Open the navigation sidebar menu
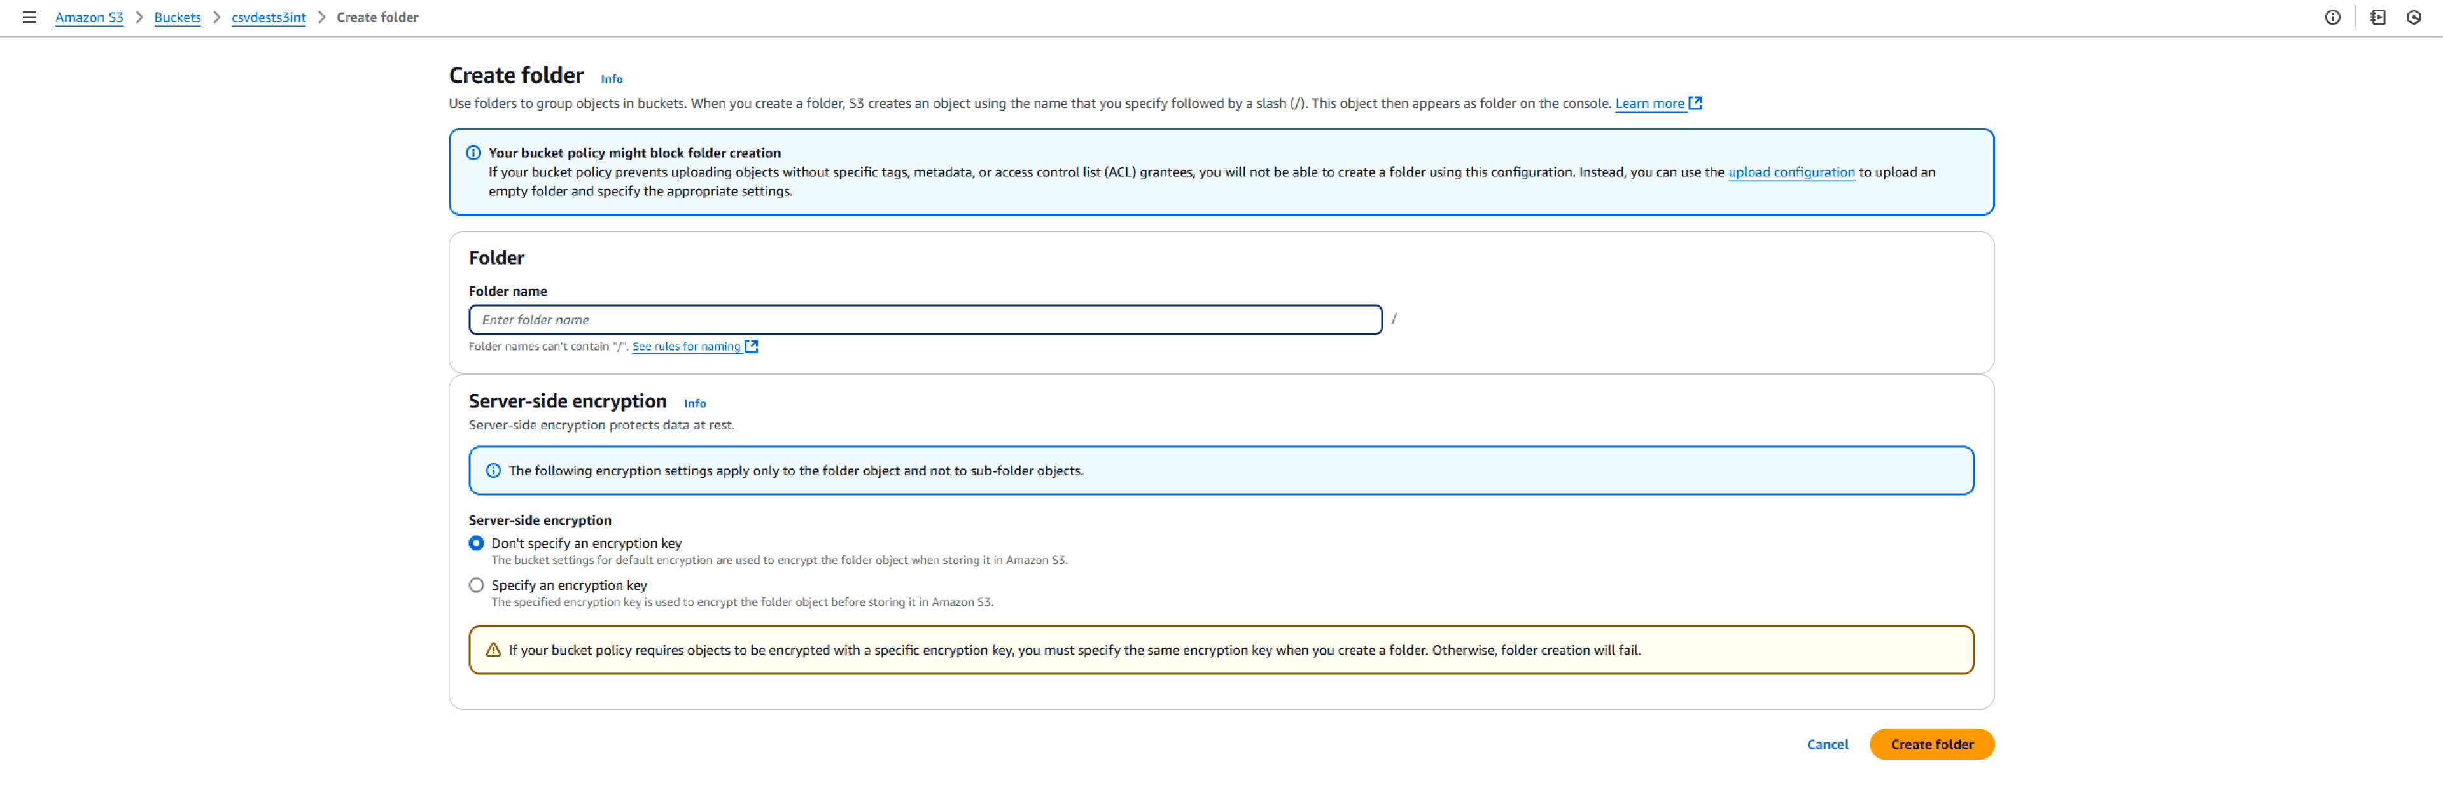 click(x=29, y=17)
